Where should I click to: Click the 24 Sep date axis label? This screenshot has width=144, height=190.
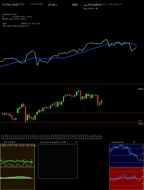pyautogui.click(x=2, y=136)
